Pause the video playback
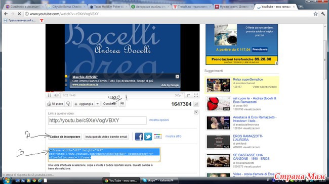The height and width of the screenshot is (184, 329). point(49,95)
